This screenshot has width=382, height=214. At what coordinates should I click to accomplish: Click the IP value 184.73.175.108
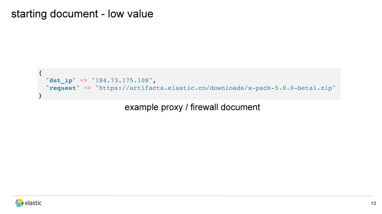pyautogui.click(x=122, y=80)
